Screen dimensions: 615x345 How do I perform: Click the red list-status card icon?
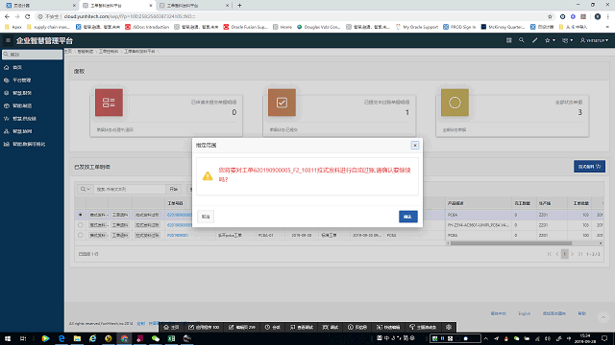tap(109, 103)
